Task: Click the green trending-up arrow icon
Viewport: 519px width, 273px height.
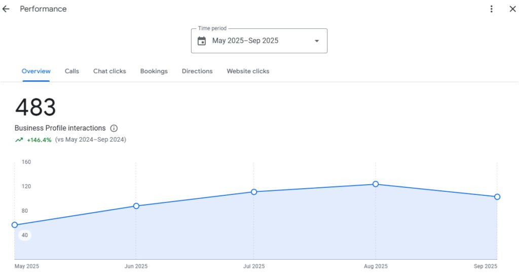Action: (x=19, y=140)
